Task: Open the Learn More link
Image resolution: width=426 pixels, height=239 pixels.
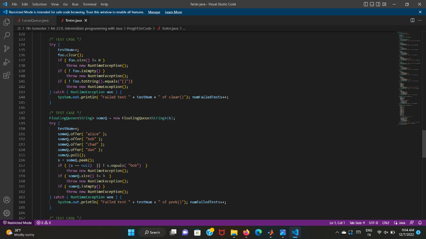Action: point(172,12)
